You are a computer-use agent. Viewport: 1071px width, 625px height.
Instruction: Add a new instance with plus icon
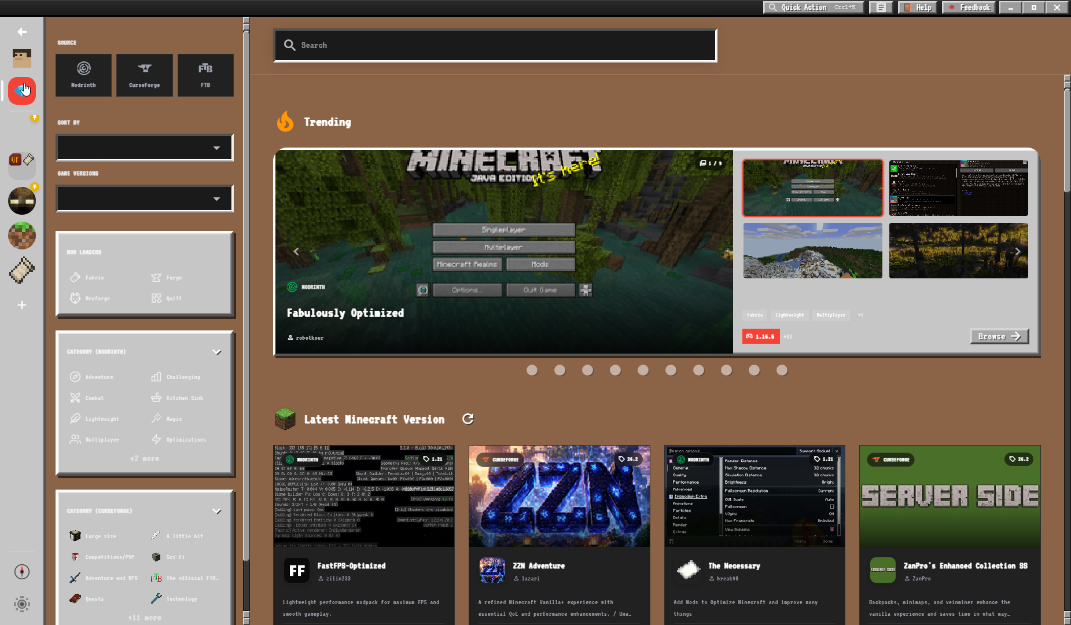[22, 305]
